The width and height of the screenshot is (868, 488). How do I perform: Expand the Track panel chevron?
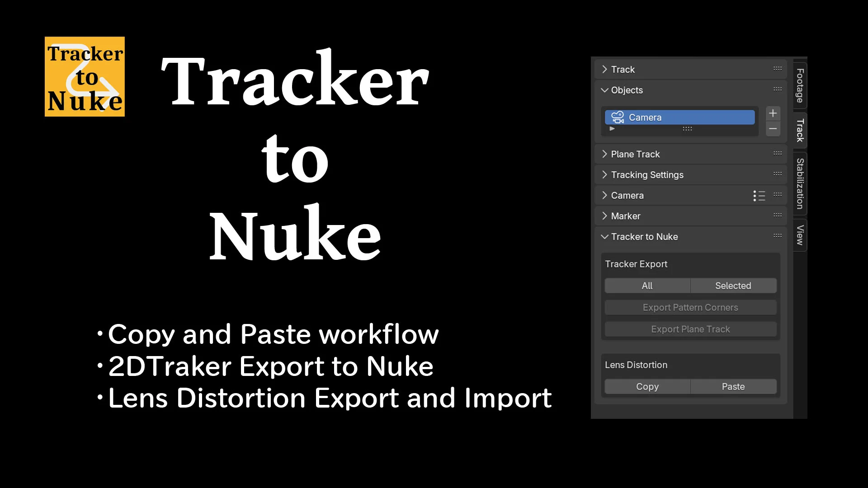coord(604,70)
